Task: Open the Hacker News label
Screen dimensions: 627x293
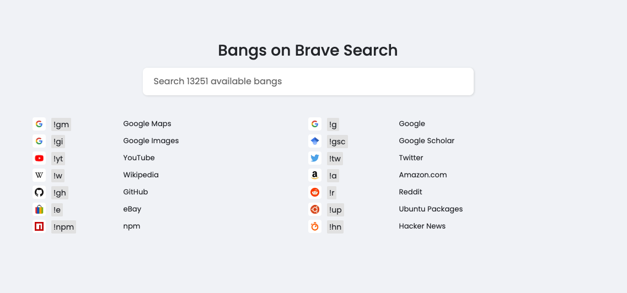Action: click(x=422, y=226)
